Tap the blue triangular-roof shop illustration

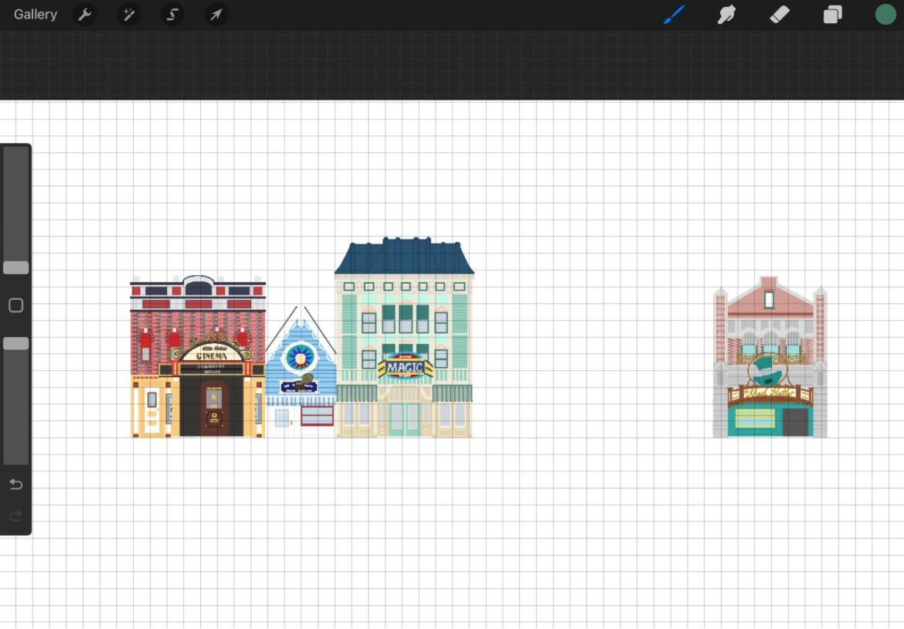pos(301,372)
